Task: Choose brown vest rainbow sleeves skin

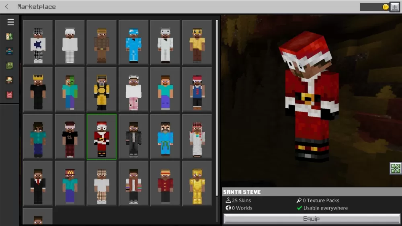Action: point(133,184)
